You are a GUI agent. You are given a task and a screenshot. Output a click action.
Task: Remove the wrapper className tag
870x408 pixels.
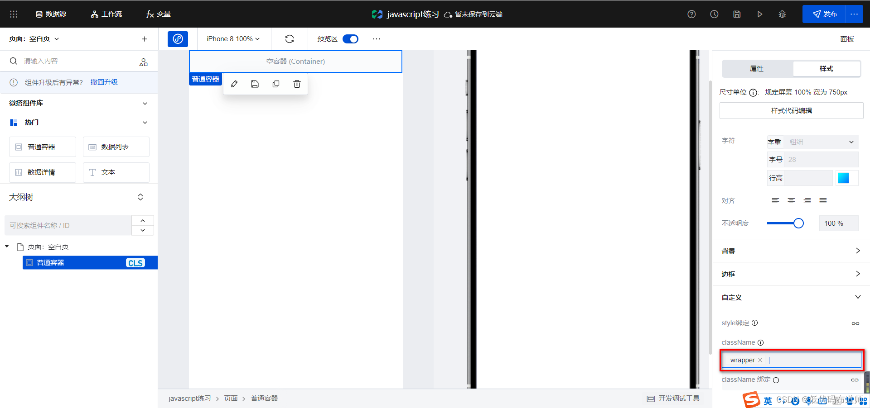(x=760, y=360)
